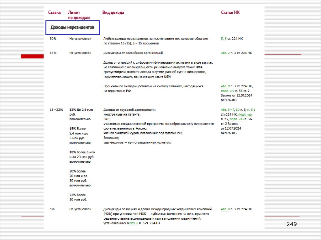
Task: Select "удаленщиков — при определенных условиях"
Action: 137,142
